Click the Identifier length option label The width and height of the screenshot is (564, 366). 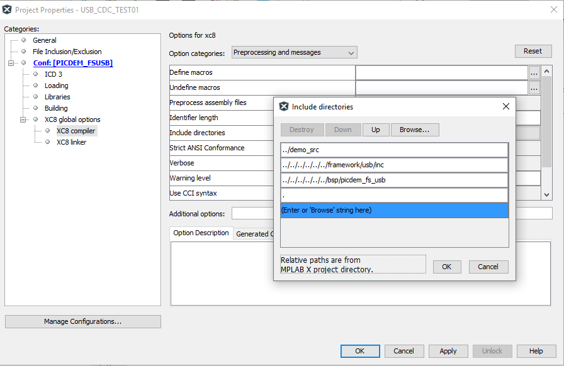click(x=194, y=118)
